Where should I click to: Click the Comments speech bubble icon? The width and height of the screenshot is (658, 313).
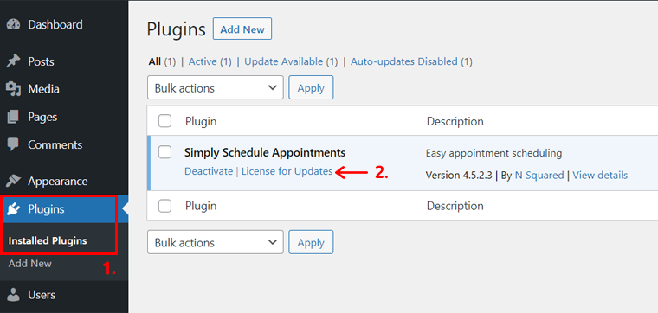[x=14, y=145]
